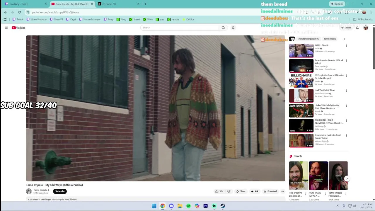Screen dimensions: 375x211
Task: Open the taskbar volume control
Action: 354,206
